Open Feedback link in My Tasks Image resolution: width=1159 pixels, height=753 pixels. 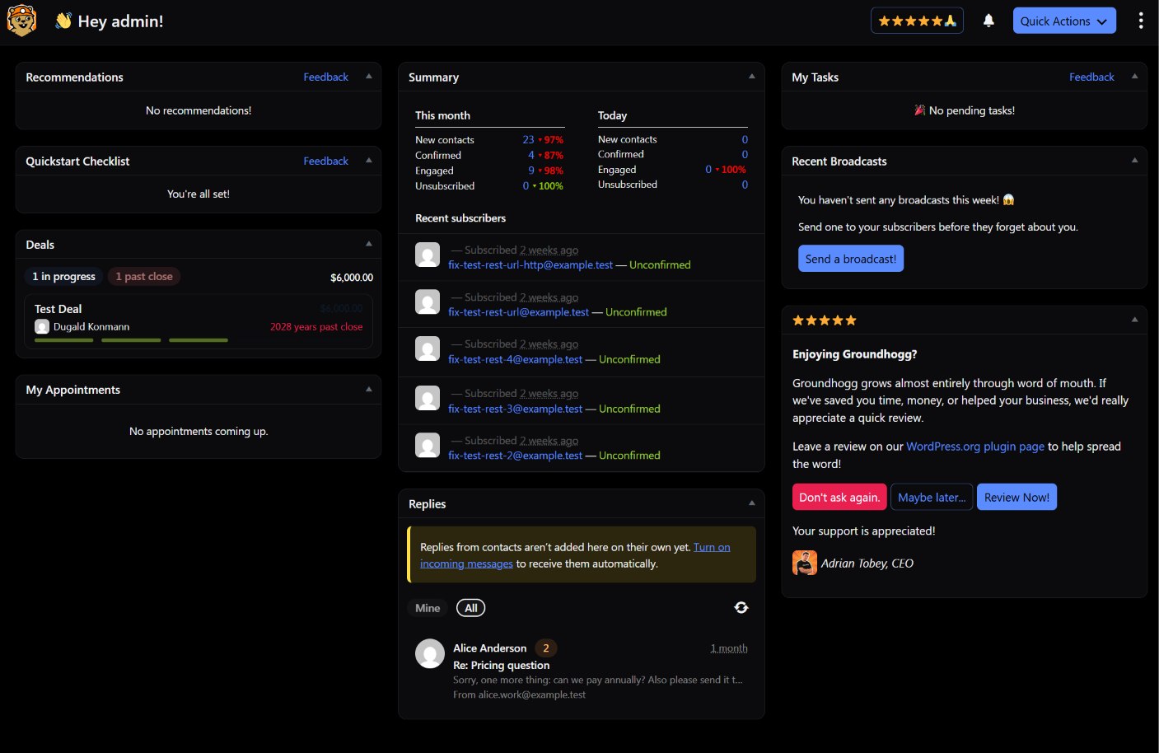pos(1091,77)
